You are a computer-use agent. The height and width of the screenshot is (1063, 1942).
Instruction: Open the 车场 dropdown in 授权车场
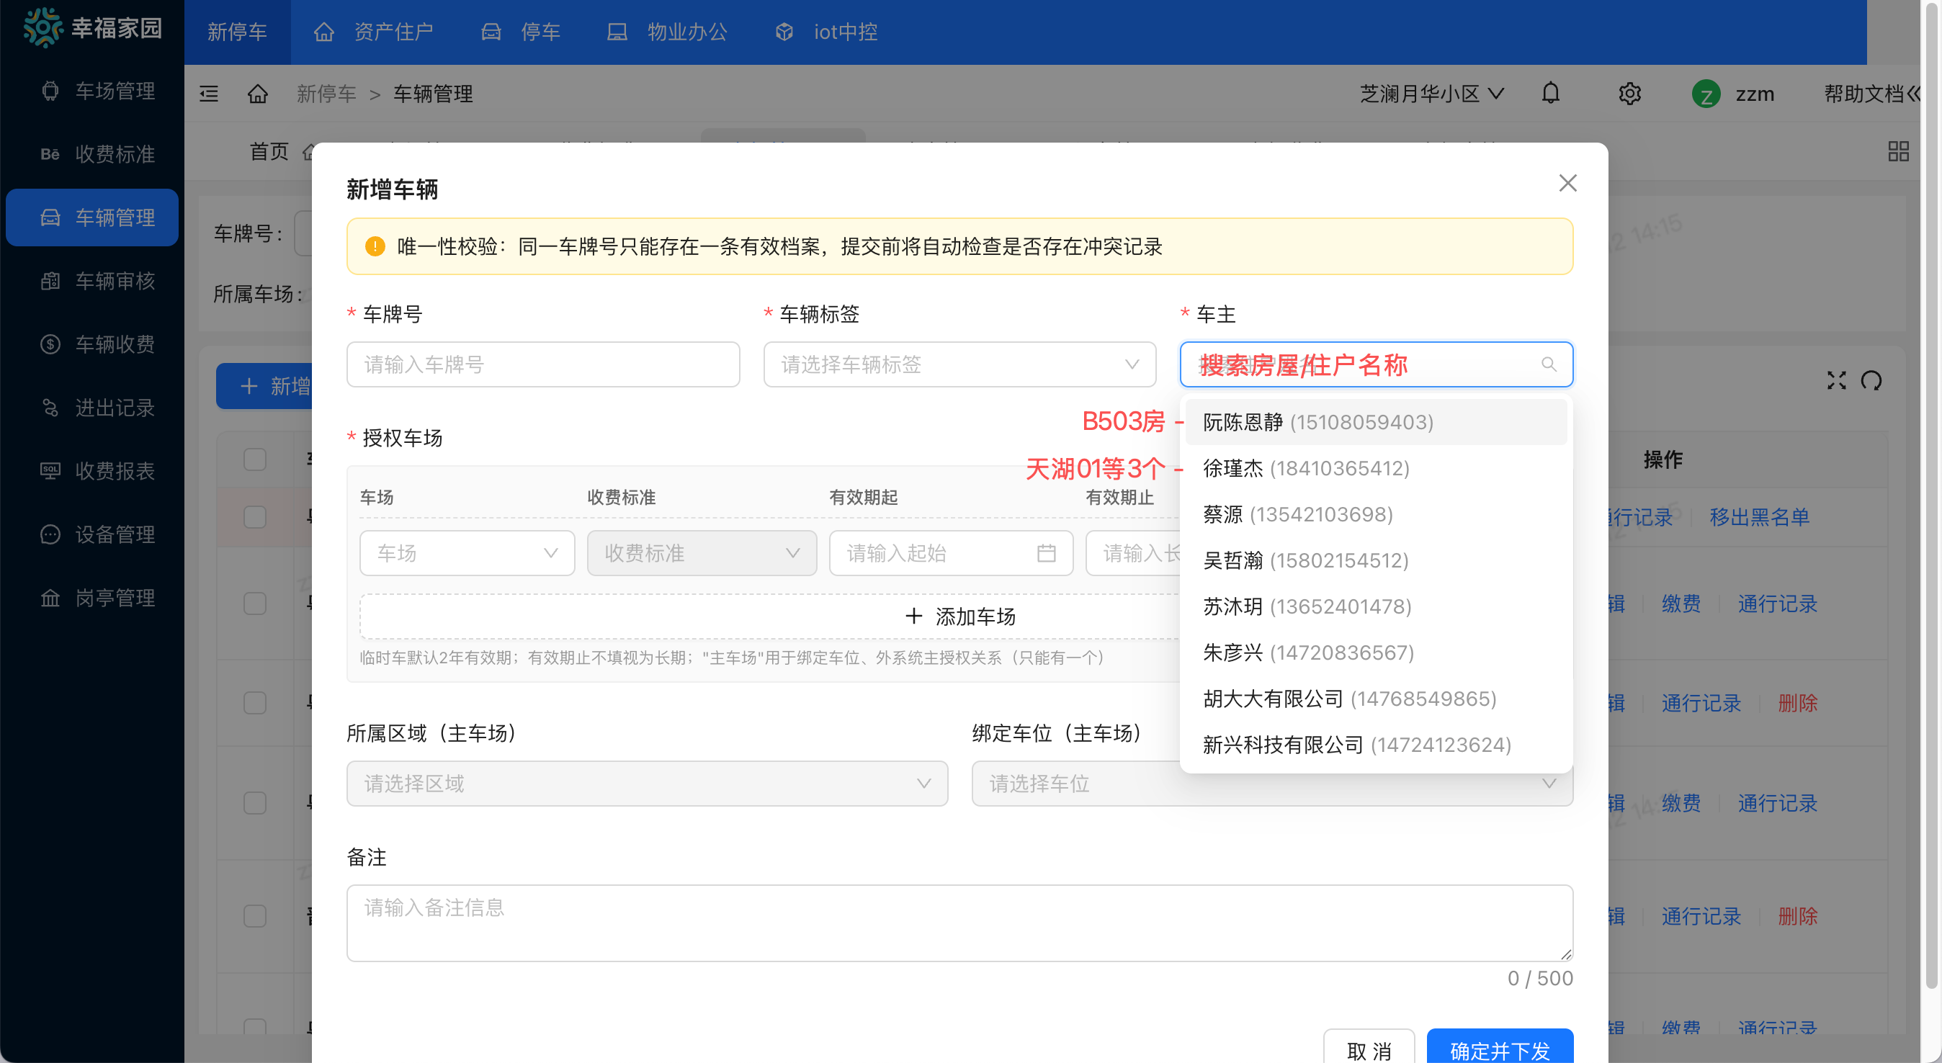(467, 553)
